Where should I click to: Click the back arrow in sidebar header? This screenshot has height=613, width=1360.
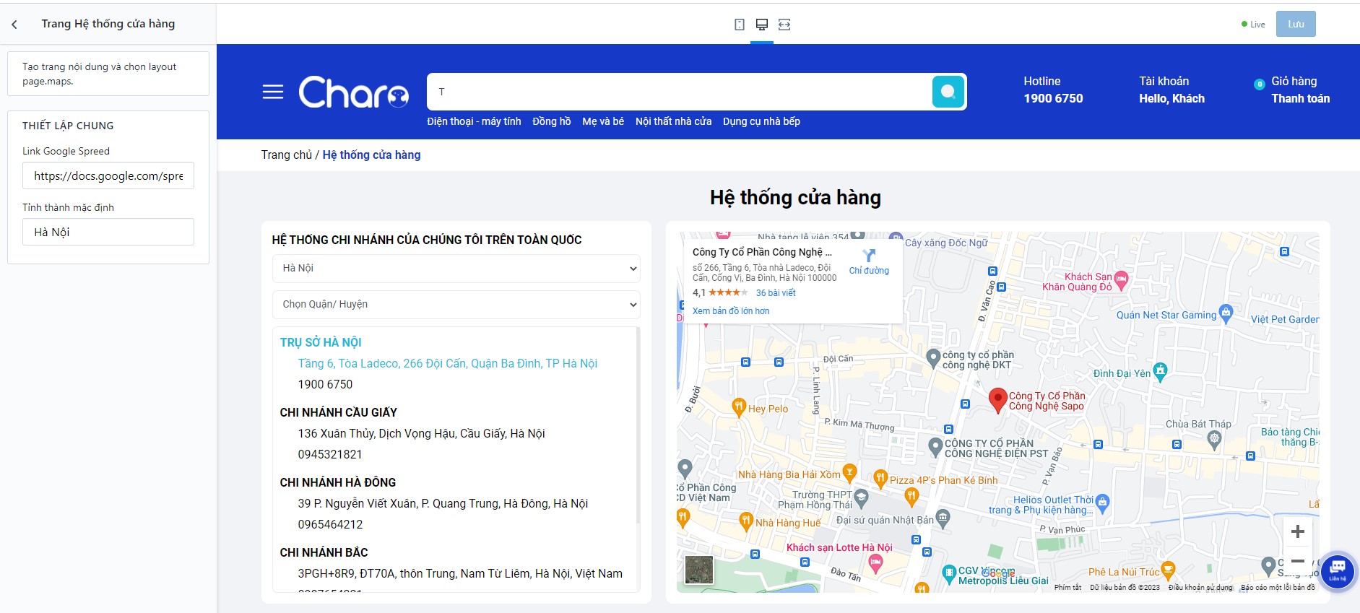[x=14, y=25]
